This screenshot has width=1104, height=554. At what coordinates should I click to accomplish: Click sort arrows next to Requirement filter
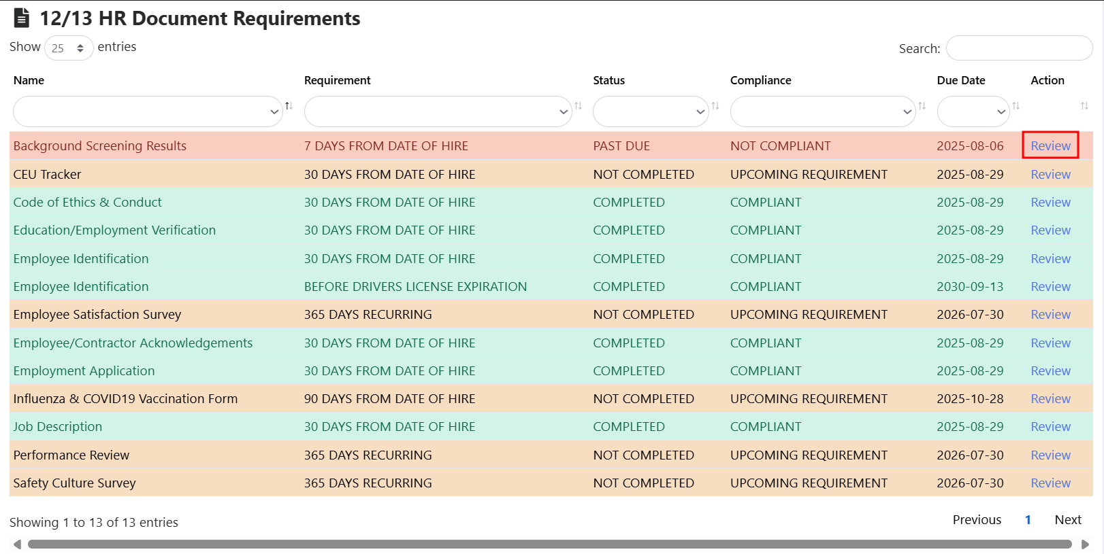point(578,106)
